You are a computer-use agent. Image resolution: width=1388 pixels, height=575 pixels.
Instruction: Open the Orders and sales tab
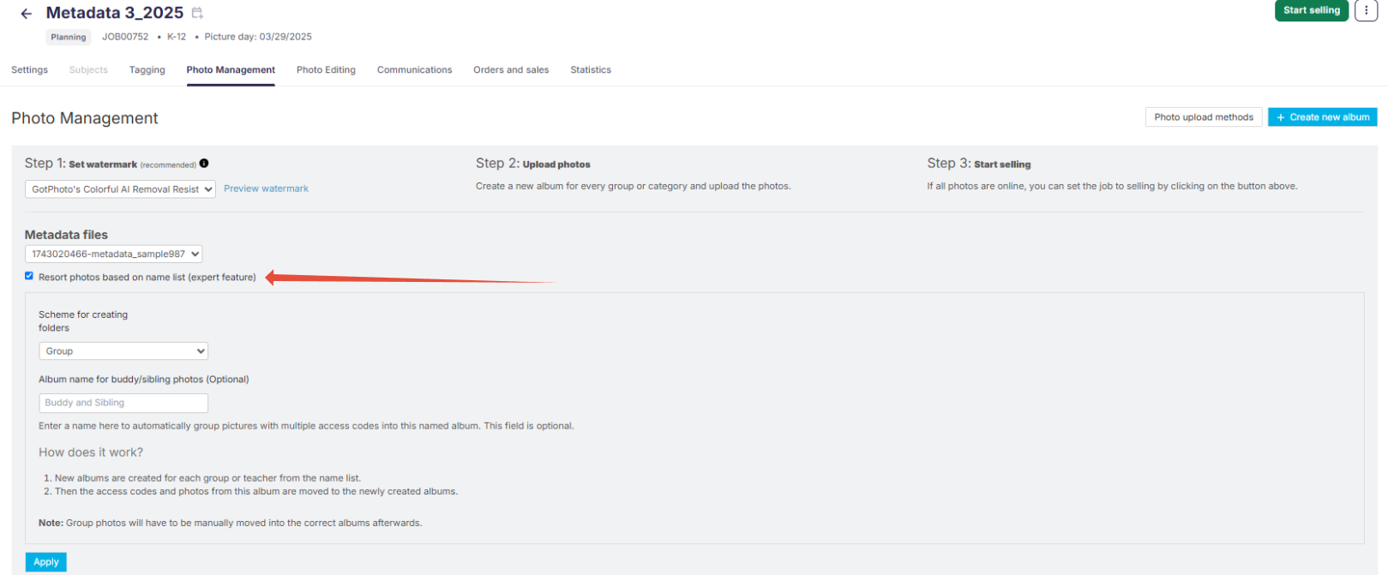pyautogui.click(x=511, y=70)
